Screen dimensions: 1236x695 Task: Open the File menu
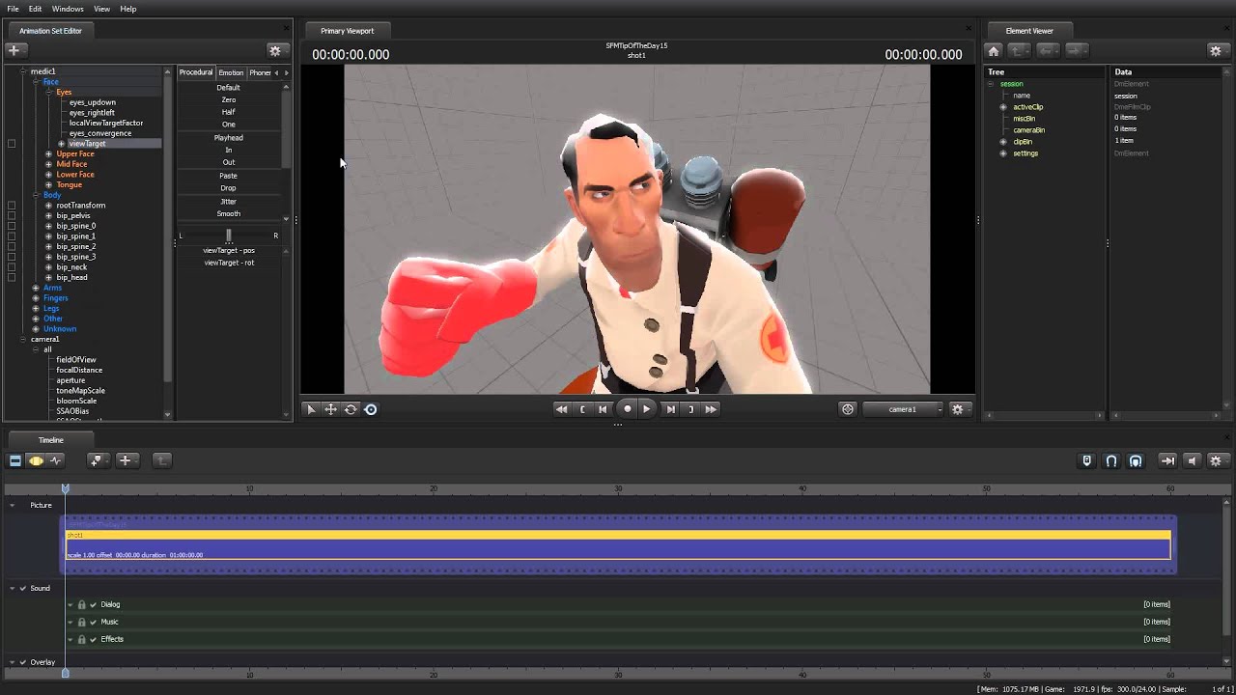point(13,9)
